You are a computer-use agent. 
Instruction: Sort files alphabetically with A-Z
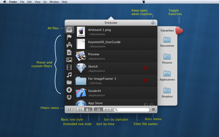107,110
